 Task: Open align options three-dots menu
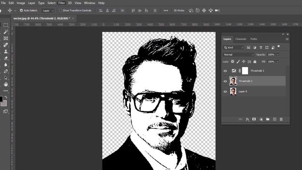click(166, 10)
